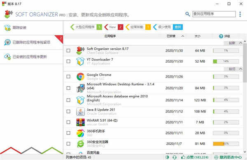Click the 2020/11/26 date for Google Chrome

tap(174, 77)
